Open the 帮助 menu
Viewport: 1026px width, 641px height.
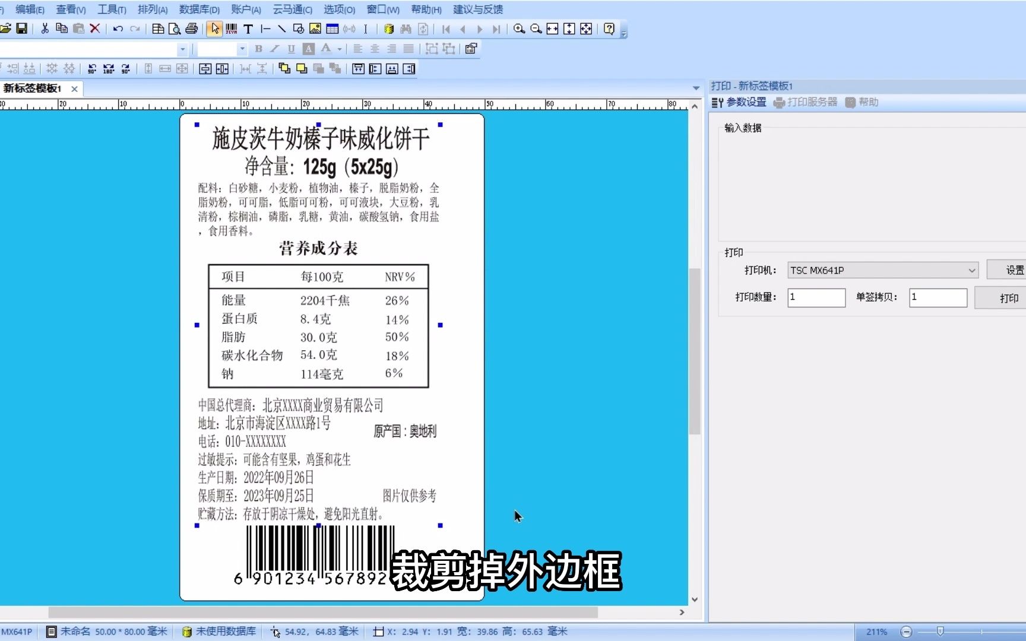point(426,9)
